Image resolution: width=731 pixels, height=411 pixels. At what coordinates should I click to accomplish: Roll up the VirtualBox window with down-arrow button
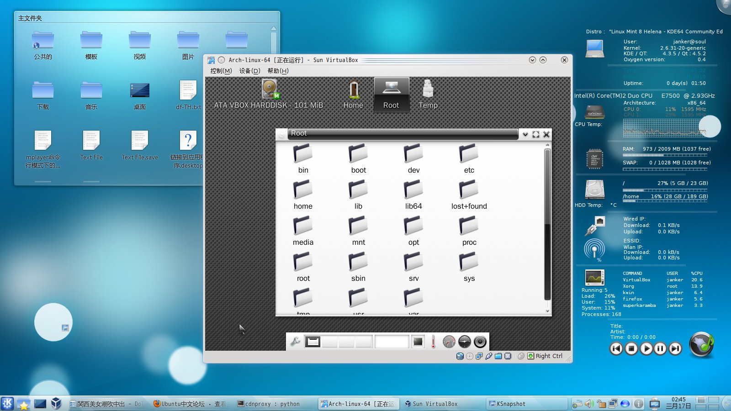click(532, 60)
